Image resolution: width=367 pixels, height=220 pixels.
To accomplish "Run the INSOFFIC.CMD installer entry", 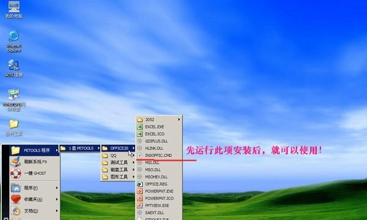I will pos(158,155).
